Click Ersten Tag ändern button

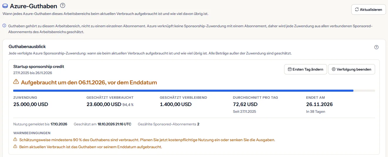click(x=305, y=69)
